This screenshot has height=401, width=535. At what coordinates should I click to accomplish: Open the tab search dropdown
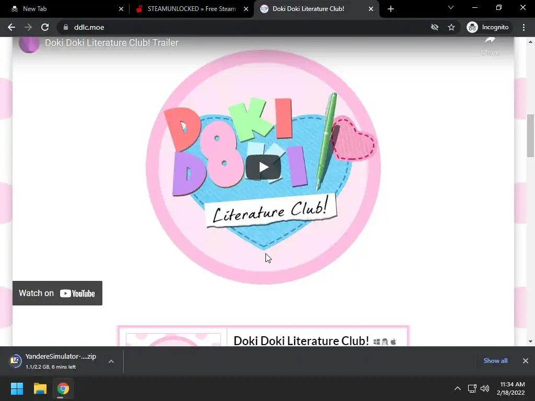pos(451,7)
